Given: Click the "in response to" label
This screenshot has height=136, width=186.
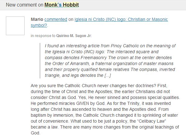Looking at the screenshot, I should (43, 36).
